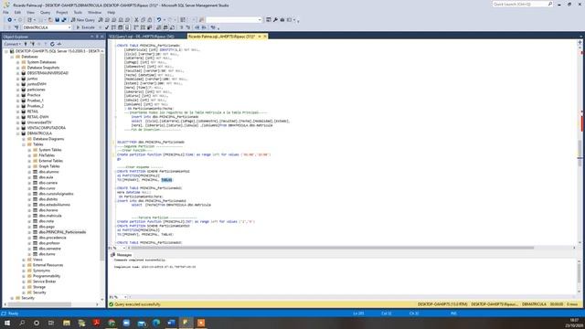The height and width of the screenshot is (329, 585).
Task: Switch to the SQLQuery1.sql tab
Action: coord(142,37)
